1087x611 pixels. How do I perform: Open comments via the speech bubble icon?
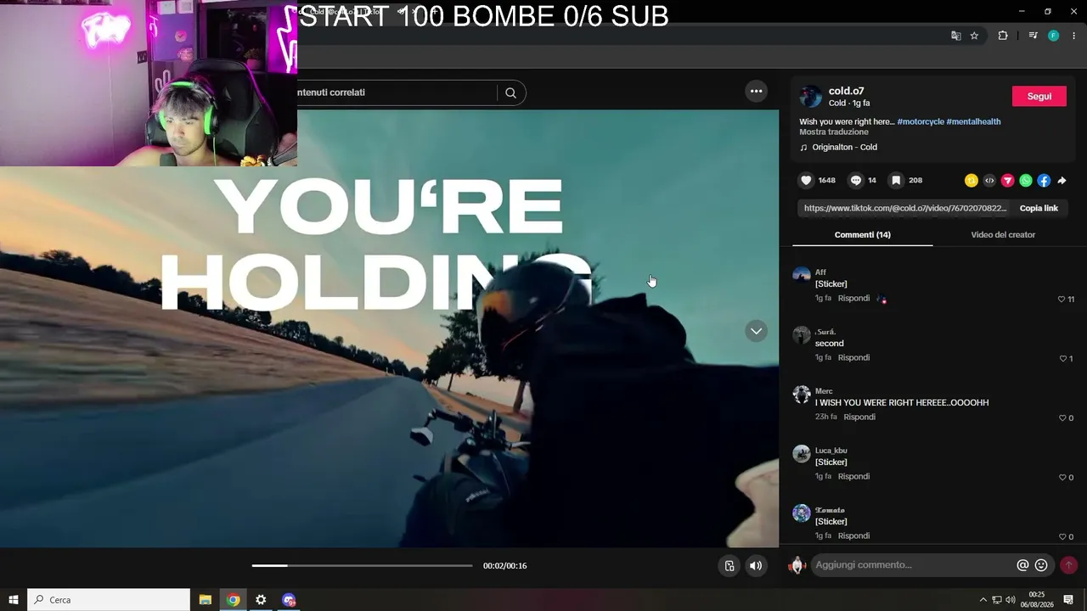pos(856,181)
